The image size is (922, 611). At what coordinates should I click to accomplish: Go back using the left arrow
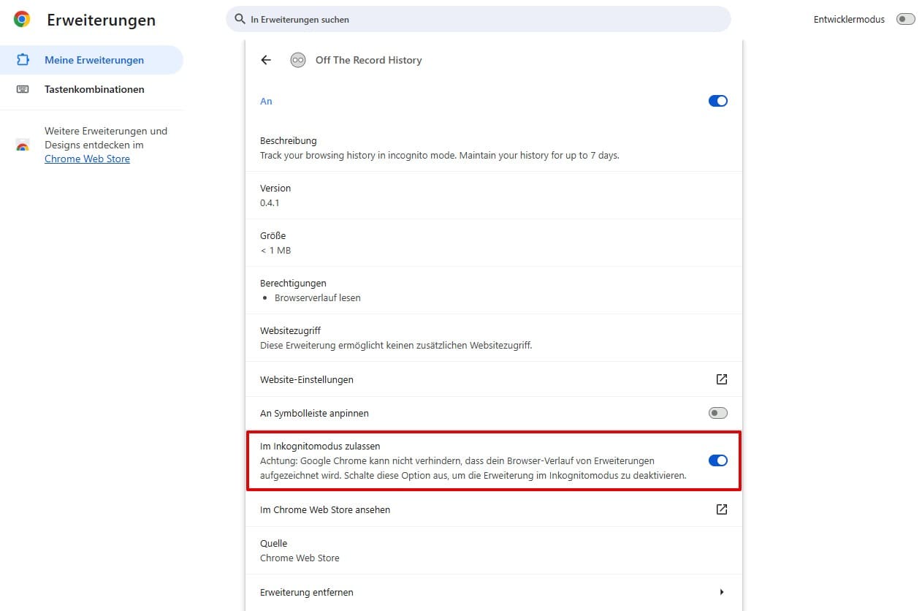(x=266, y=60)
